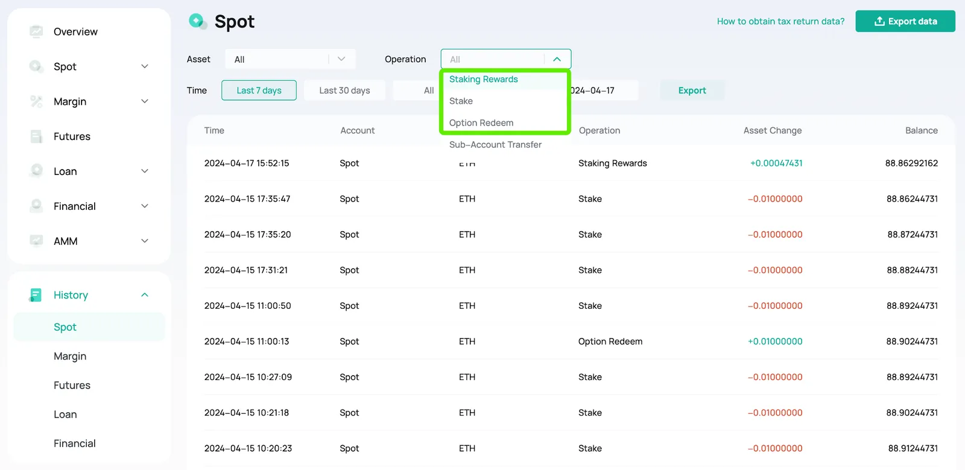Viewport: 965px width, 470px height.
Task: Select the Last 30 days time filter
Action: (x=344, y=91)
